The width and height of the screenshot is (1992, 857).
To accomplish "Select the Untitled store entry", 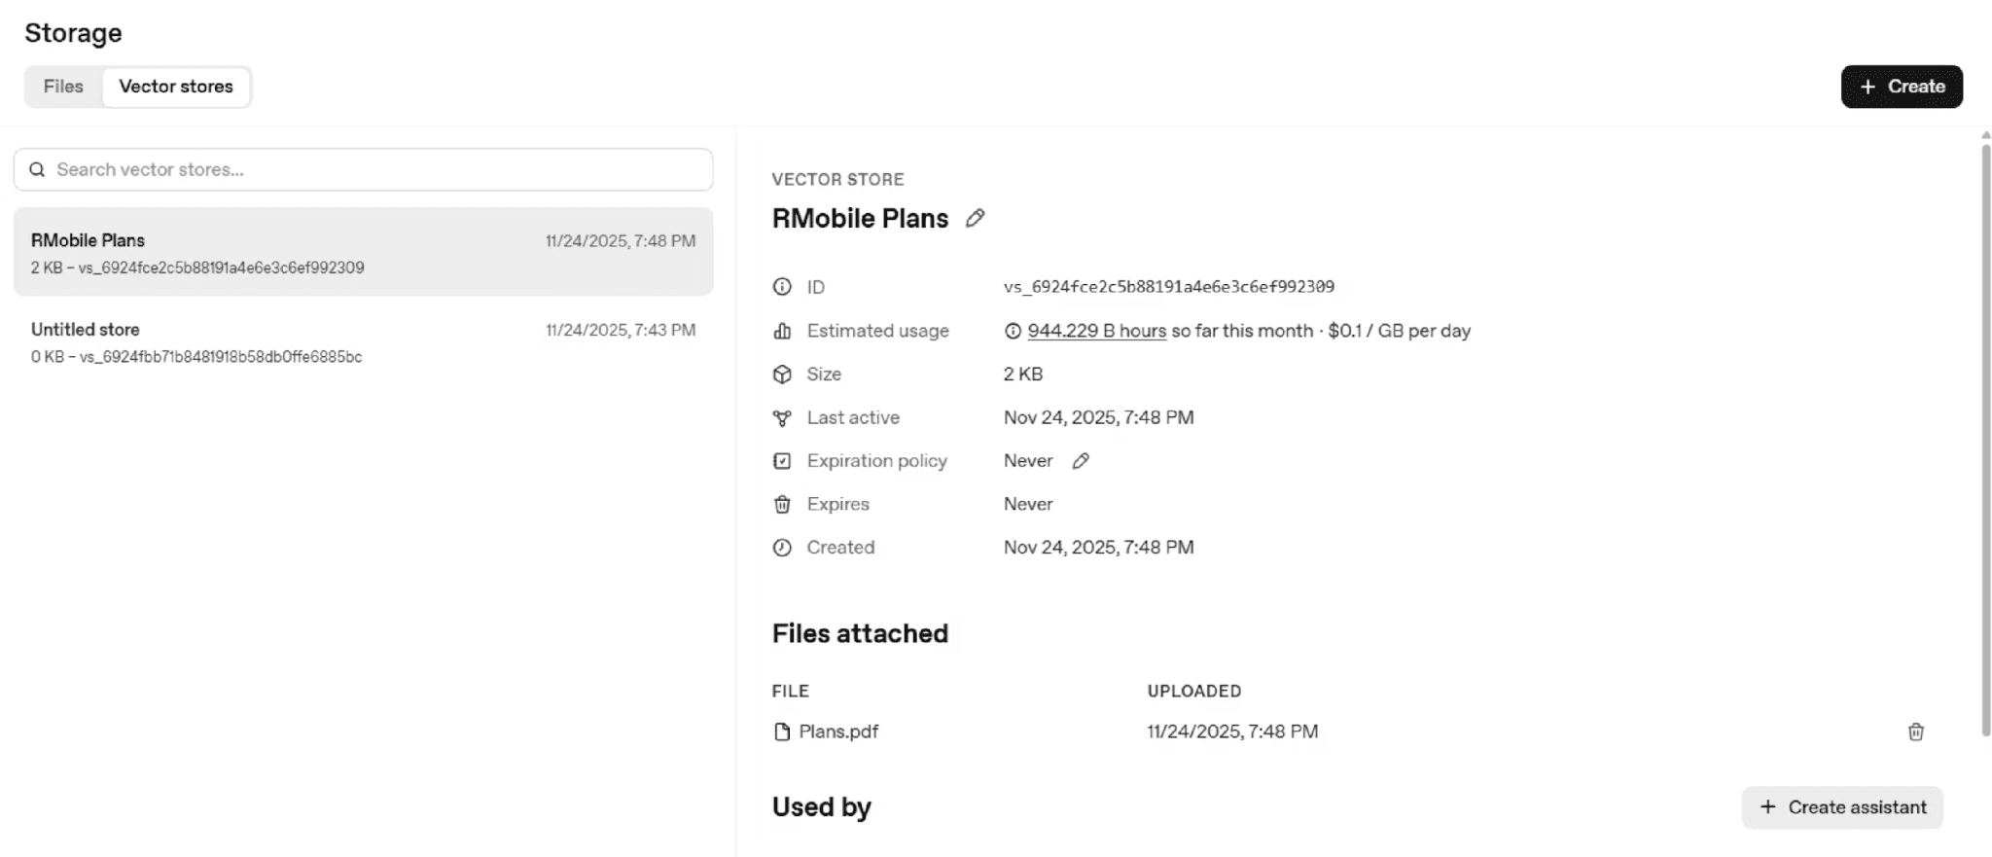I will click(363, 342).
